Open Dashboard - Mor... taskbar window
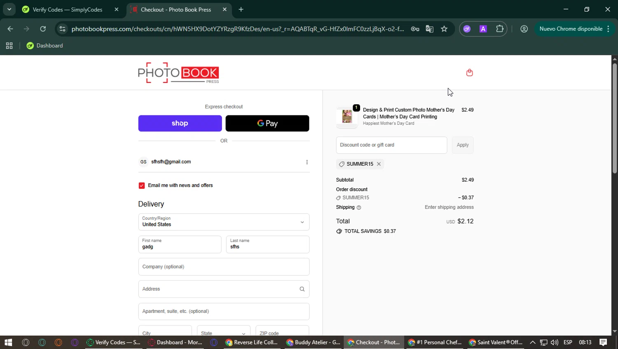 (175, 342)
